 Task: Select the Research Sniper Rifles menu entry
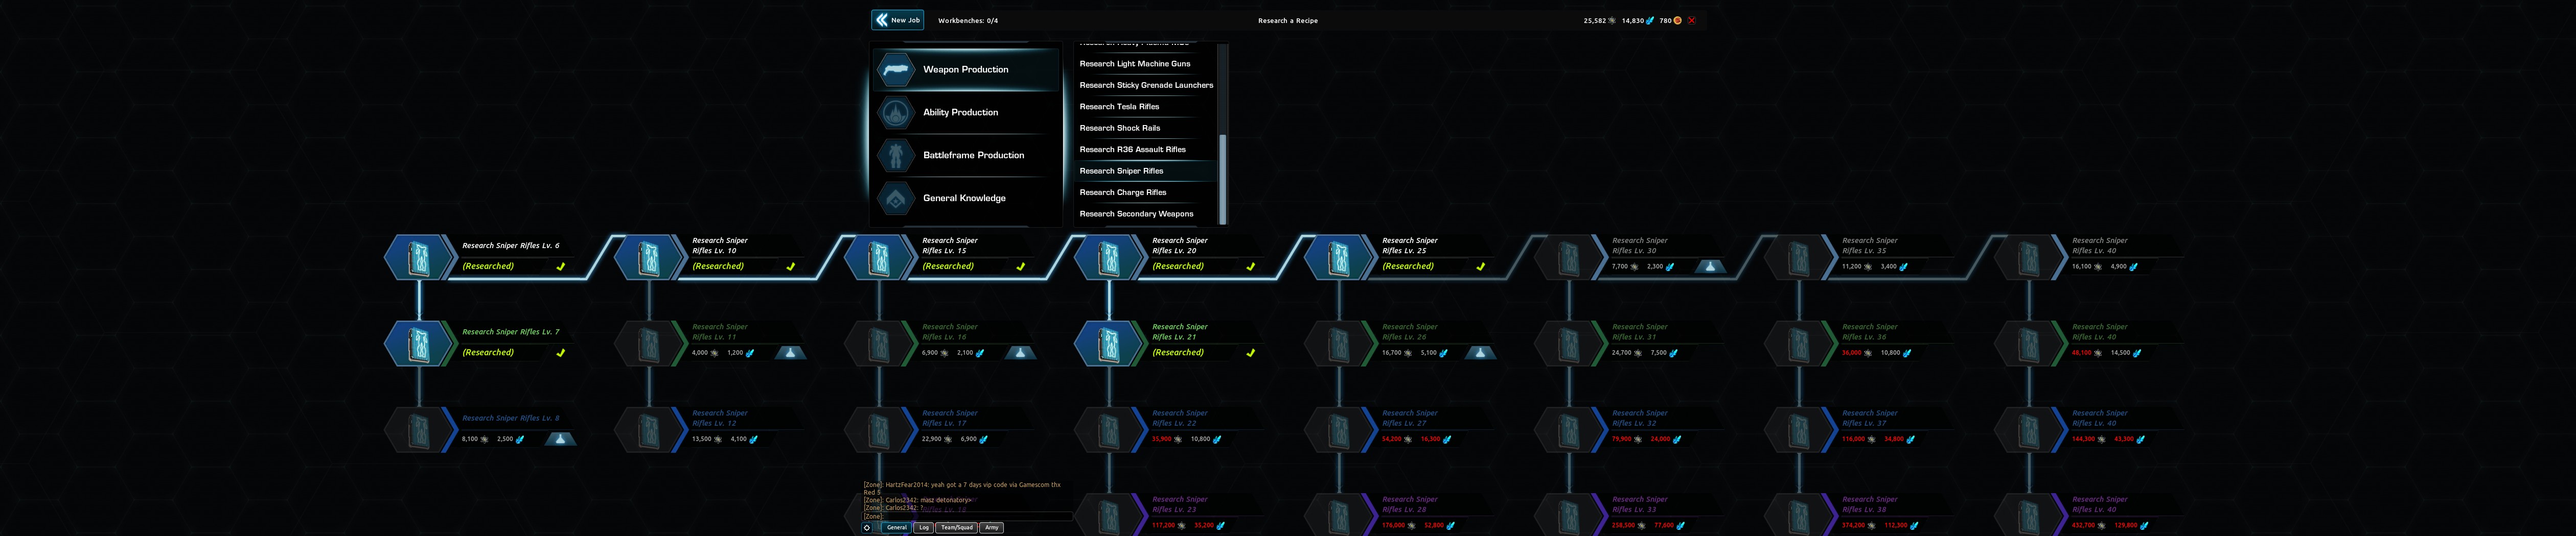[x=1122, y=170]
